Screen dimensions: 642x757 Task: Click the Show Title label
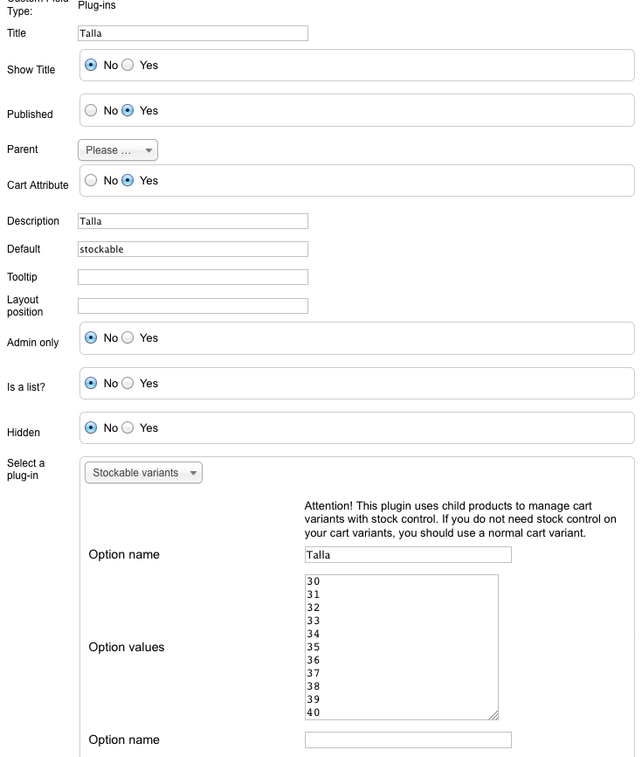coord(31,70)
